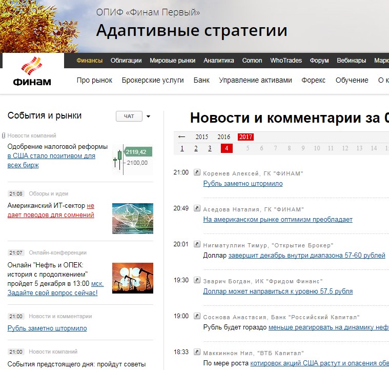This screenshot has height=370, width=389.
Task: Open article Рубль заметно штормило at 21:00 in Новости и комментарии
Action: point(243,184)
